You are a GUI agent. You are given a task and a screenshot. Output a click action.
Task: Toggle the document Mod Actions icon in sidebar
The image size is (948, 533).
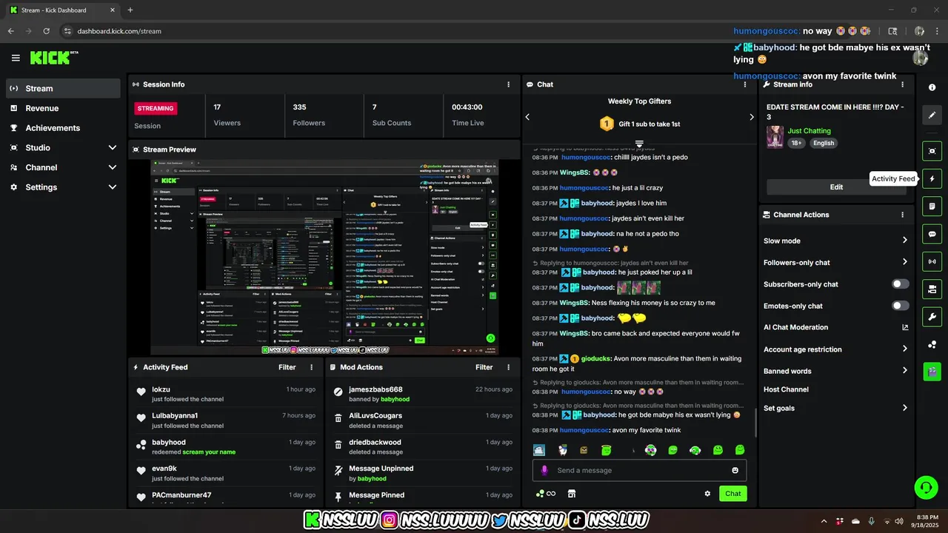(x=932, y=206)
